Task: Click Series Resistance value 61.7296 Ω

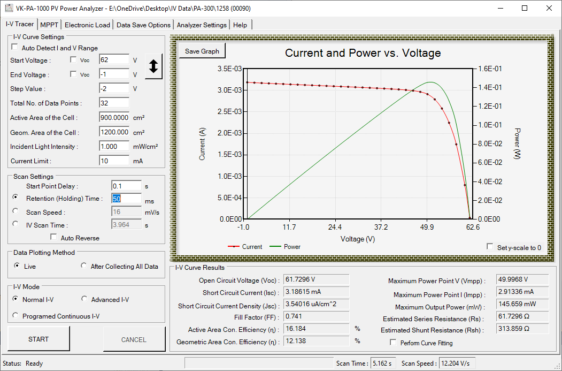Action: 522,316
